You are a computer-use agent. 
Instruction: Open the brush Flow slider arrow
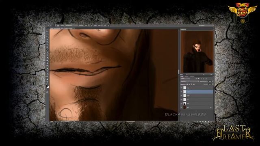tap(102, 26)
